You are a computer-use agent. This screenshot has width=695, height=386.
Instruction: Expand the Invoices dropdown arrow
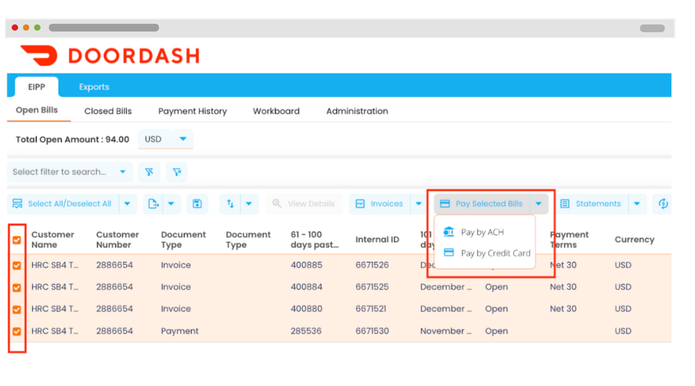[418, 204]
